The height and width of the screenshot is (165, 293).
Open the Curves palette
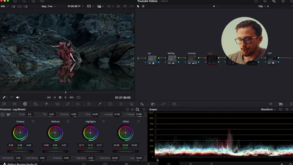pos(68,104)
